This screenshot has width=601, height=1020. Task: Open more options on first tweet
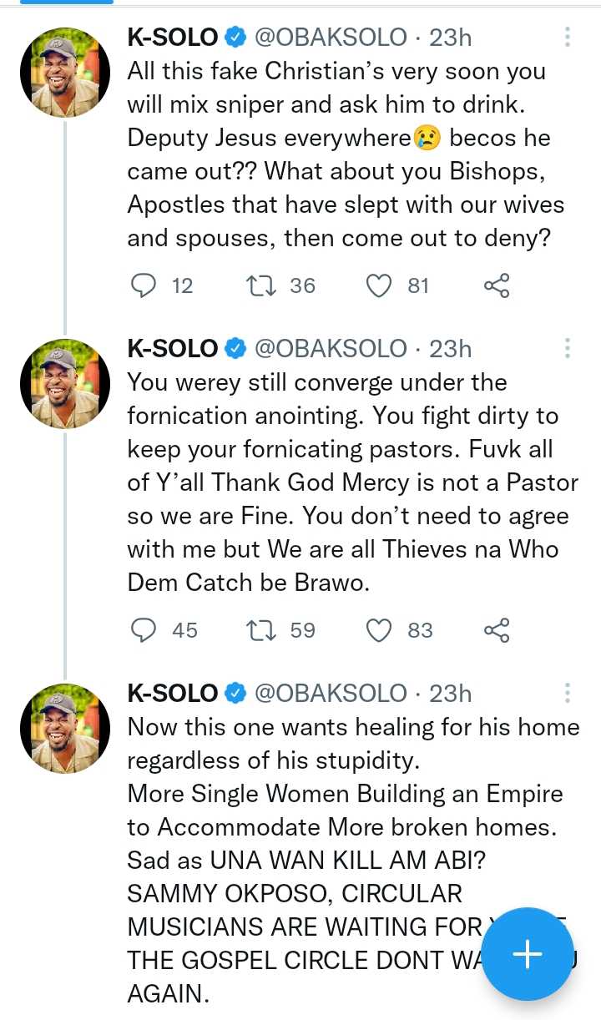click(568, 37)
